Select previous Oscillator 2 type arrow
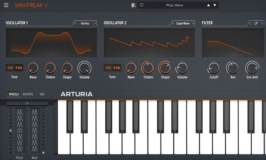Viewport: 266px width, 160px height. point(173,23)
